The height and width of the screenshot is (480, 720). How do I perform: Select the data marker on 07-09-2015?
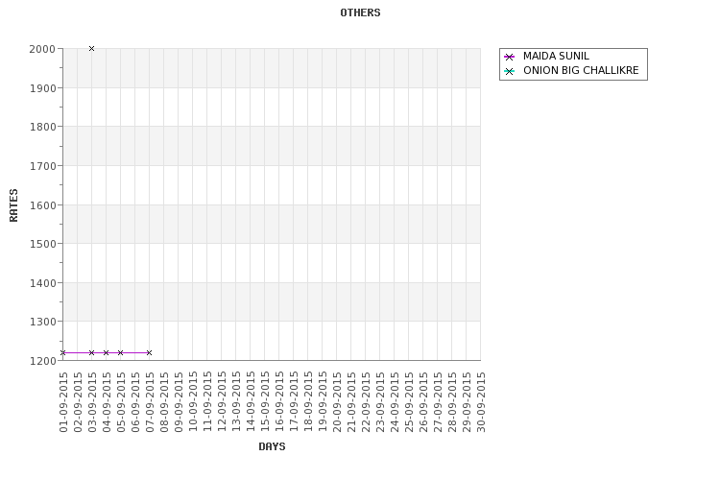coord(149,352)
